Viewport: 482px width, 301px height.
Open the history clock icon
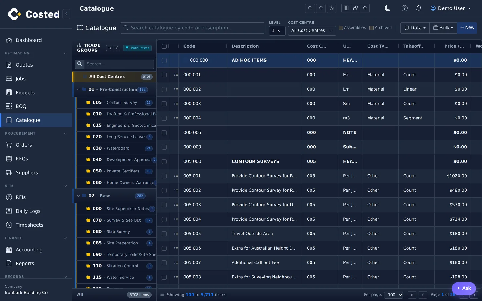(332, 8)
